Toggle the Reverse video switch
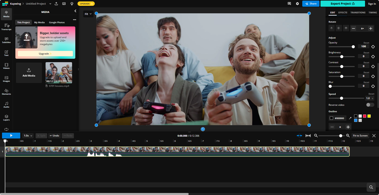The height and width of the screenshot is (195, 379). coord(370,105)
